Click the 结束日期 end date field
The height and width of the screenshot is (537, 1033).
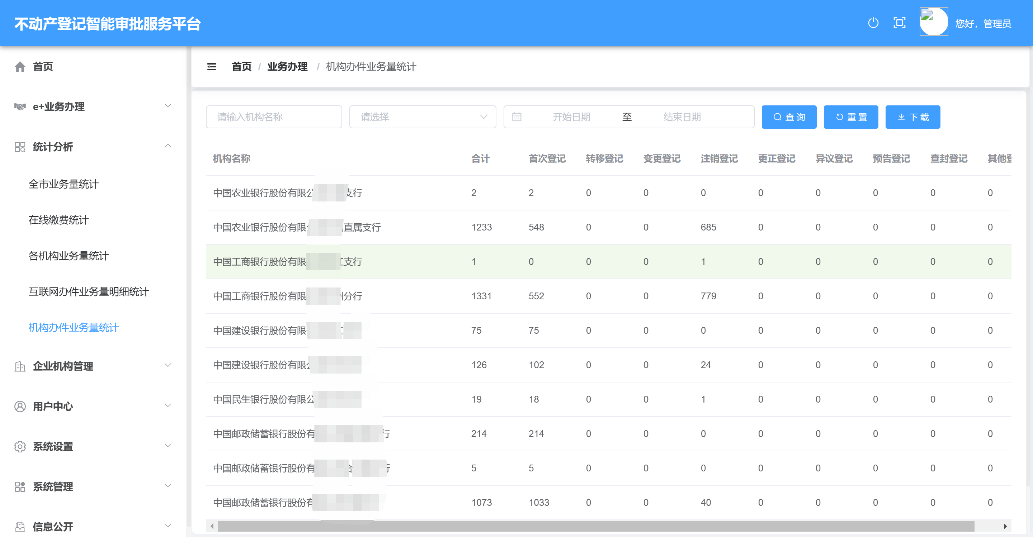pyautogui.click(x=682, y=117)
